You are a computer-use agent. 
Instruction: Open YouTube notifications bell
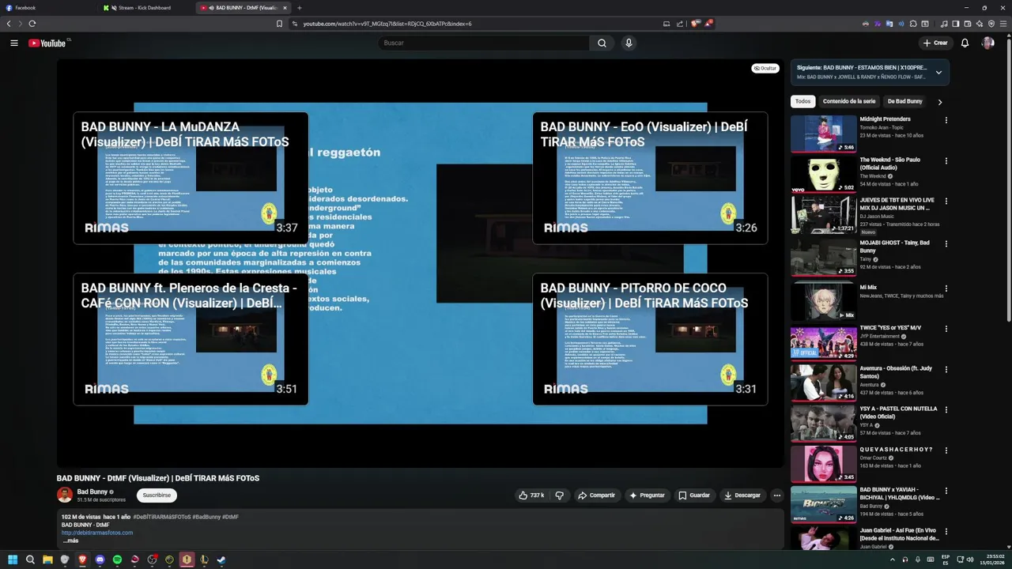pyautogui.click(x=965, y=43)
